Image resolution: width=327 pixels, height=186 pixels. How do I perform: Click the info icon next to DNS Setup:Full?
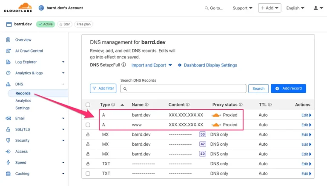[123, 64]
